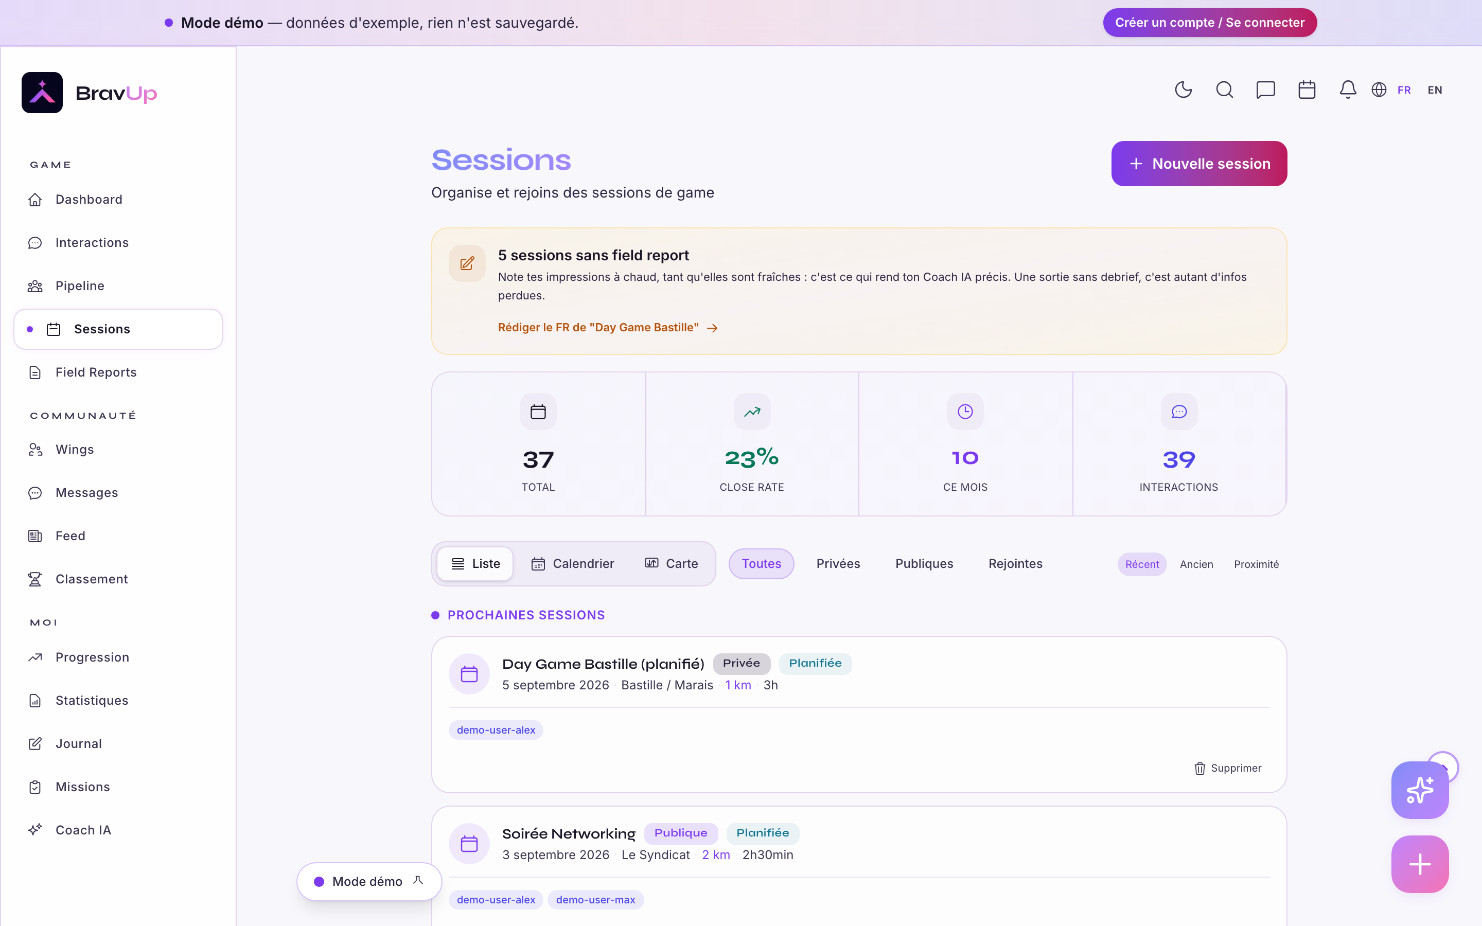This screenshot has width=1482, height=926.
Task: Collapse the chevron above AI button
Action: pyautogui.click(x=1443, y=767)
